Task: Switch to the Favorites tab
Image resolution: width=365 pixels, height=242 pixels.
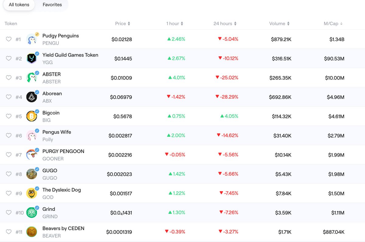Action: 52,5
